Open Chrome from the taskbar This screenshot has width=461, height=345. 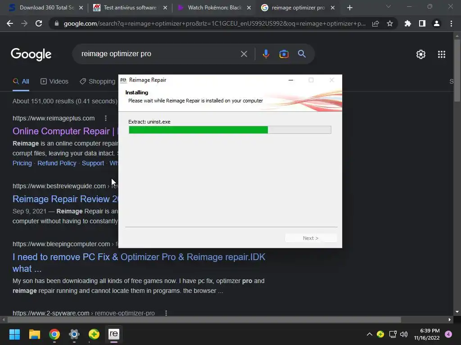[54, 334]
